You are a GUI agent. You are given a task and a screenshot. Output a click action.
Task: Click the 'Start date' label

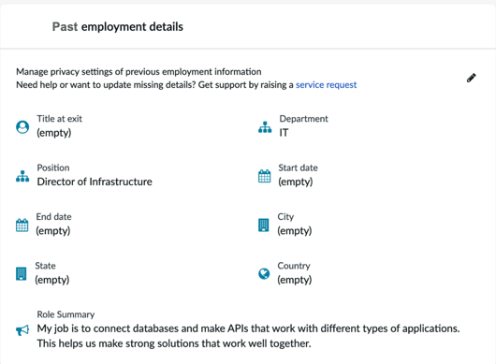point(298,167)
